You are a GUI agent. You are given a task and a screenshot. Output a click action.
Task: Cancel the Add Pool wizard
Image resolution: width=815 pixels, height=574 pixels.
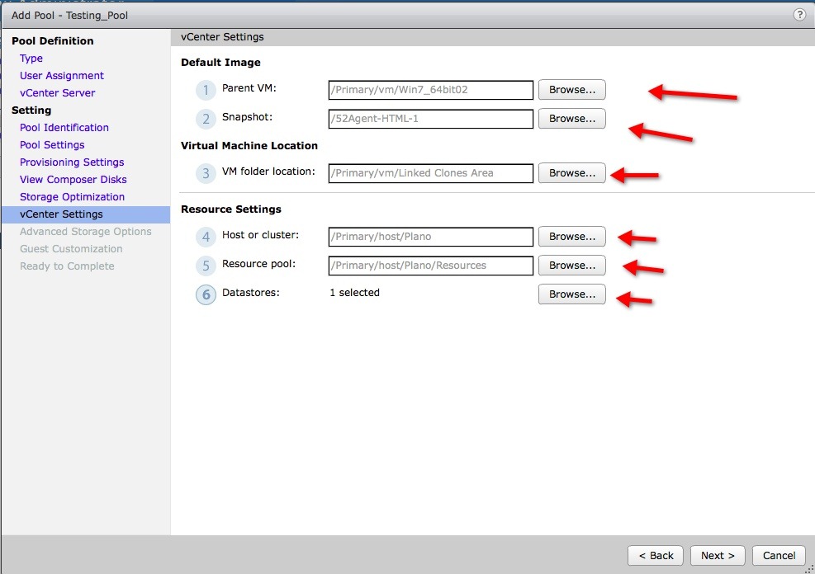(779, 555)
